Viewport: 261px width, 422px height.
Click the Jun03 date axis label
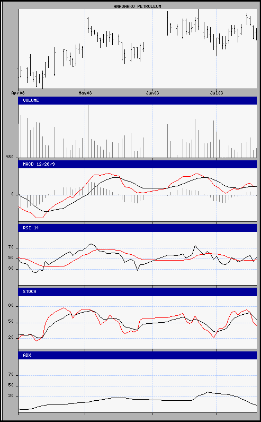pos(152,93)
